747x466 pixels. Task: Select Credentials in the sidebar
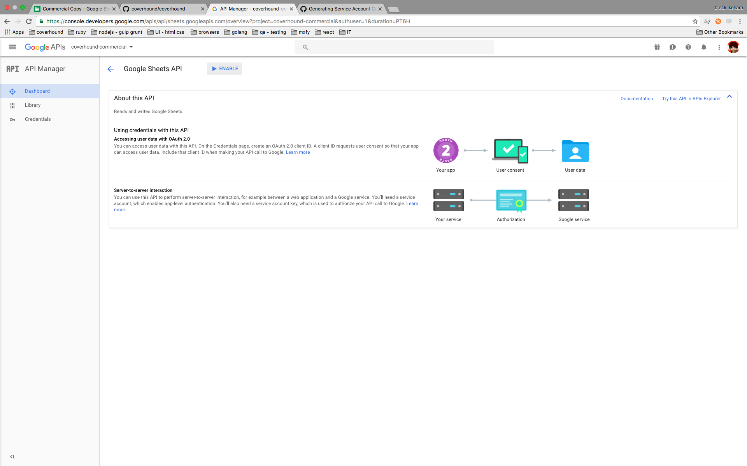[38, 119]
